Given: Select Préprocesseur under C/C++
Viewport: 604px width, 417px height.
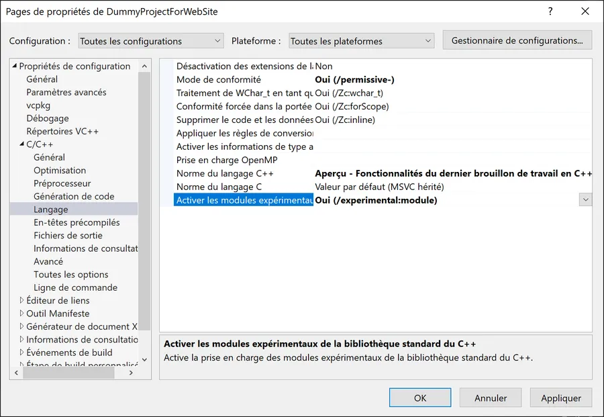Looking at the screenshot, I should click(x=62, y=183).
